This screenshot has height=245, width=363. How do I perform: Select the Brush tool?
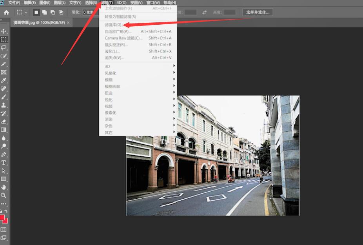pyautogui.click(x=4, y=97)
